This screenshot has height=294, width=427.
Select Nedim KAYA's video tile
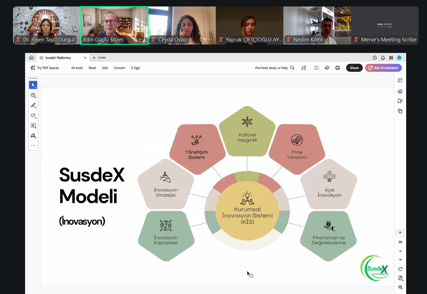(x=317, y=25)
